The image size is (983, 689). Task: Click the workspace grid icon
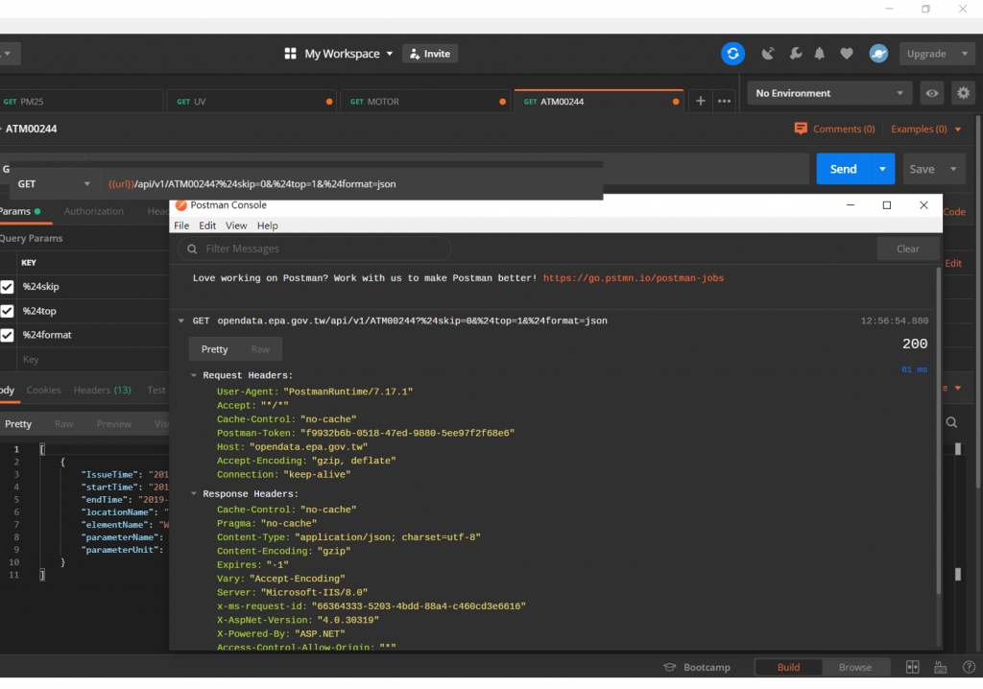tap(290, 54)
